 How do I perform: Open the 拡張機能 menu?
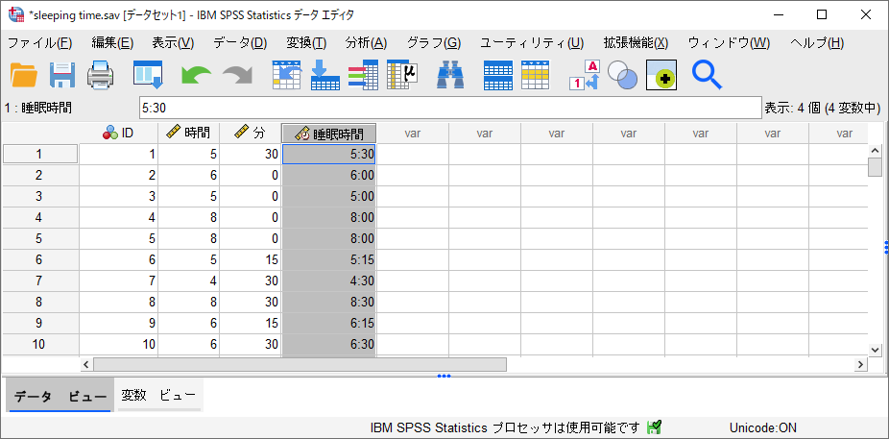636,43
